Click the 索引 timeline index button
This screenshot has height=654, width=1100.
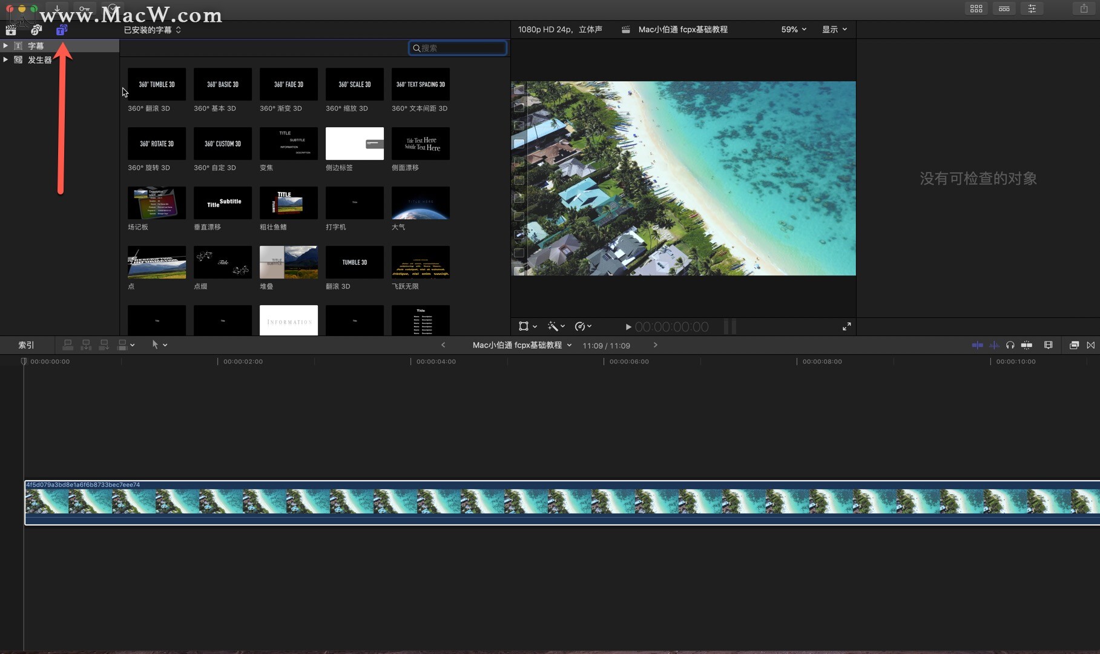point(26,345)
